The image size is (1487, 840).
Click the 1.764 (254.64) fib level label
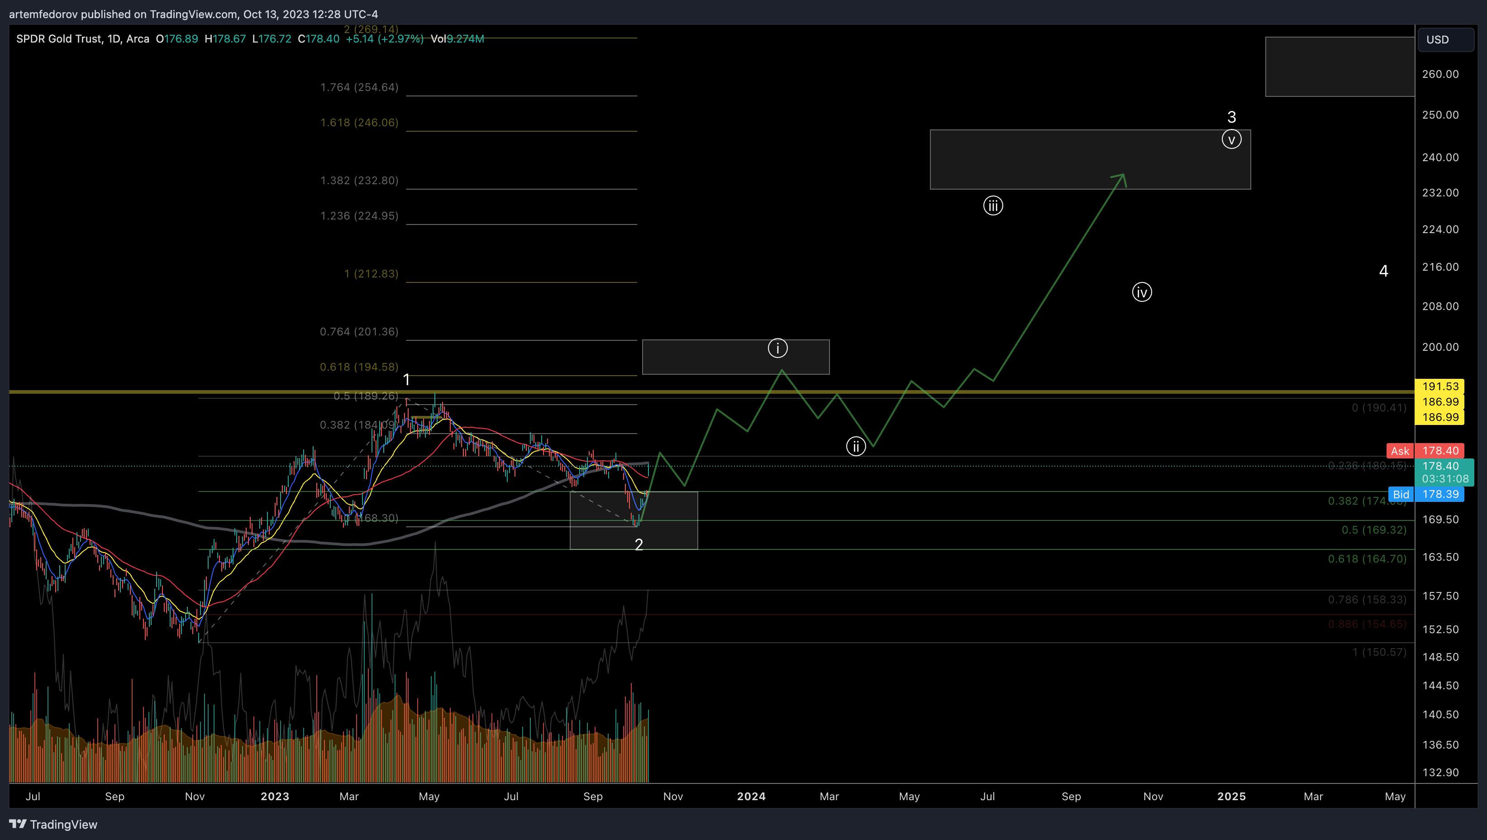tap(359, 87)
